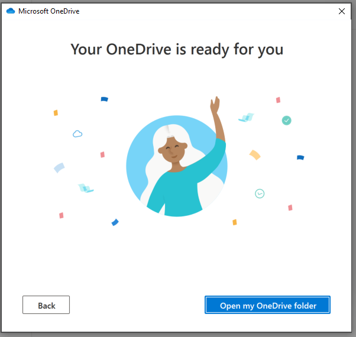Click the waving woman illustration
The width and height of the screenshot is (356, 337).
click(177, 157)
